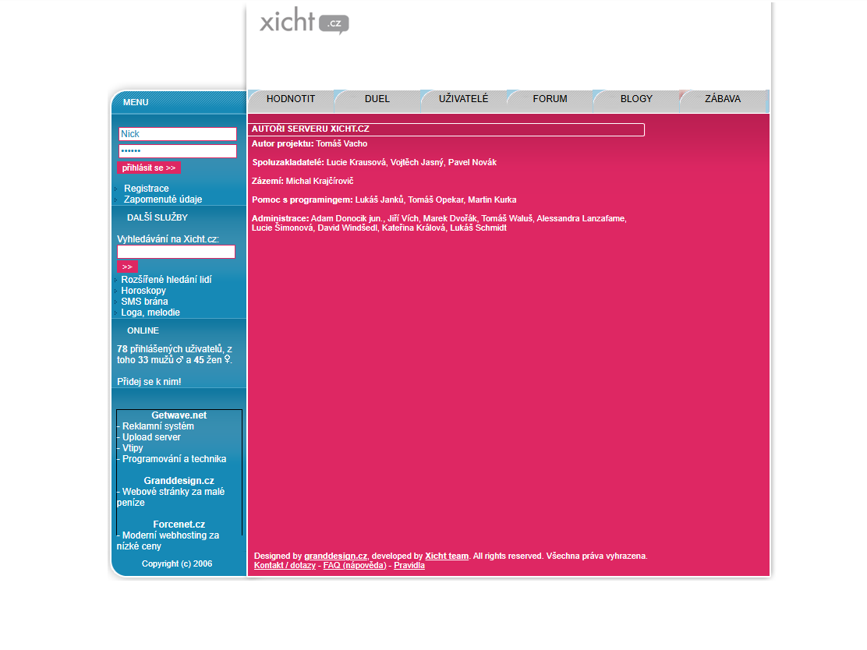Select the ZÁBAVA tab
Viewport: 867px width, 650px height.
[x=722, y=99]
